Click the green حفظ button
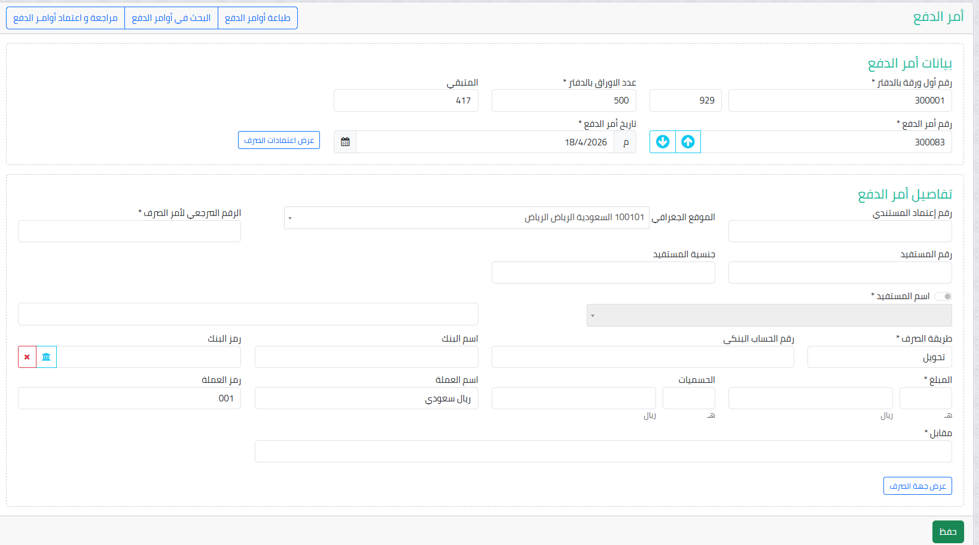The height and width of the screenshot is (545, 979). pos(948,531)
